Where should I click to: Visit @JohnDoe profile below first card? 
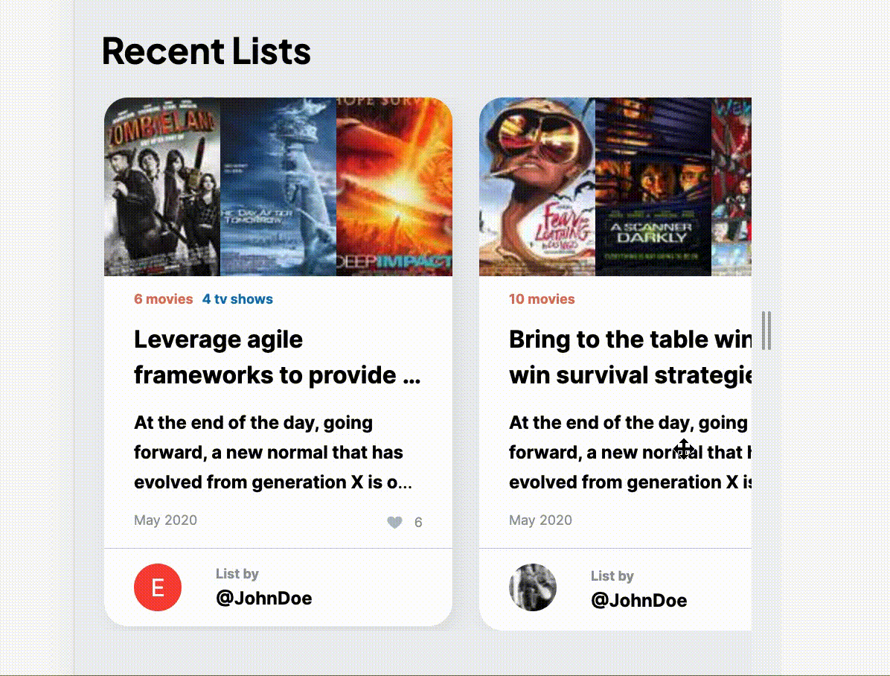click(263, 598)
